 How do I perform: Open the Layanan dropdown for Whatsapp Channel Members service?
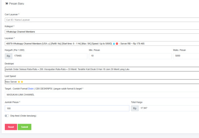[102, 43]
